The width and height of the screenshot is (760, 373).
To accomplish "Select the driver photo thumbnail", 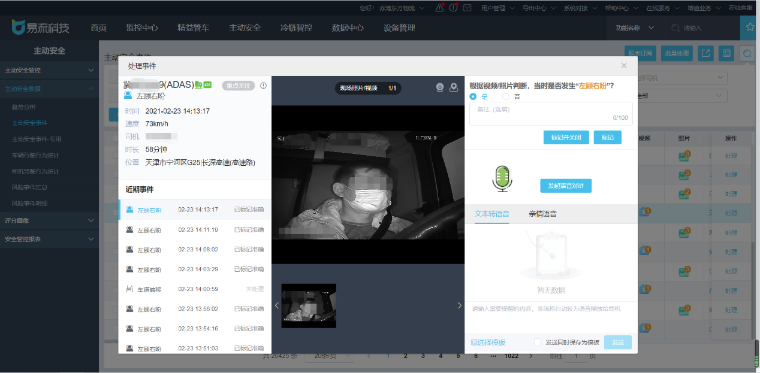I will (x=309, y=305).
